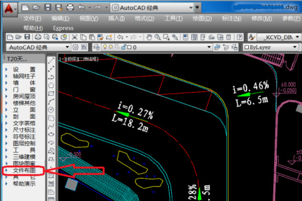This screenshot has height=201, width=302.
Task: Open the Express menu
Action: pyautogui.click(x=63, y=28)
